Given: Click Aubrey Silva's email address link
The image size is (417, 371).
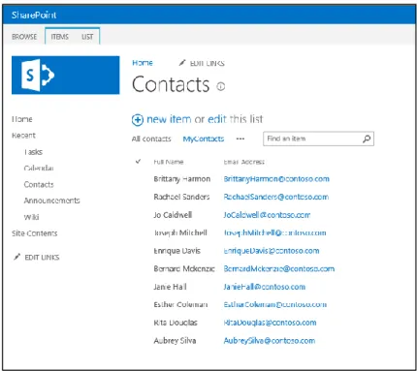Looking at the screenshot, I should tap(270, 341).
